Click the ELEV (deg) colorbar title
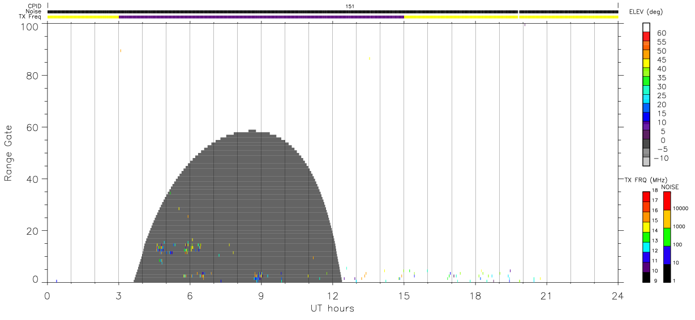 646,12
